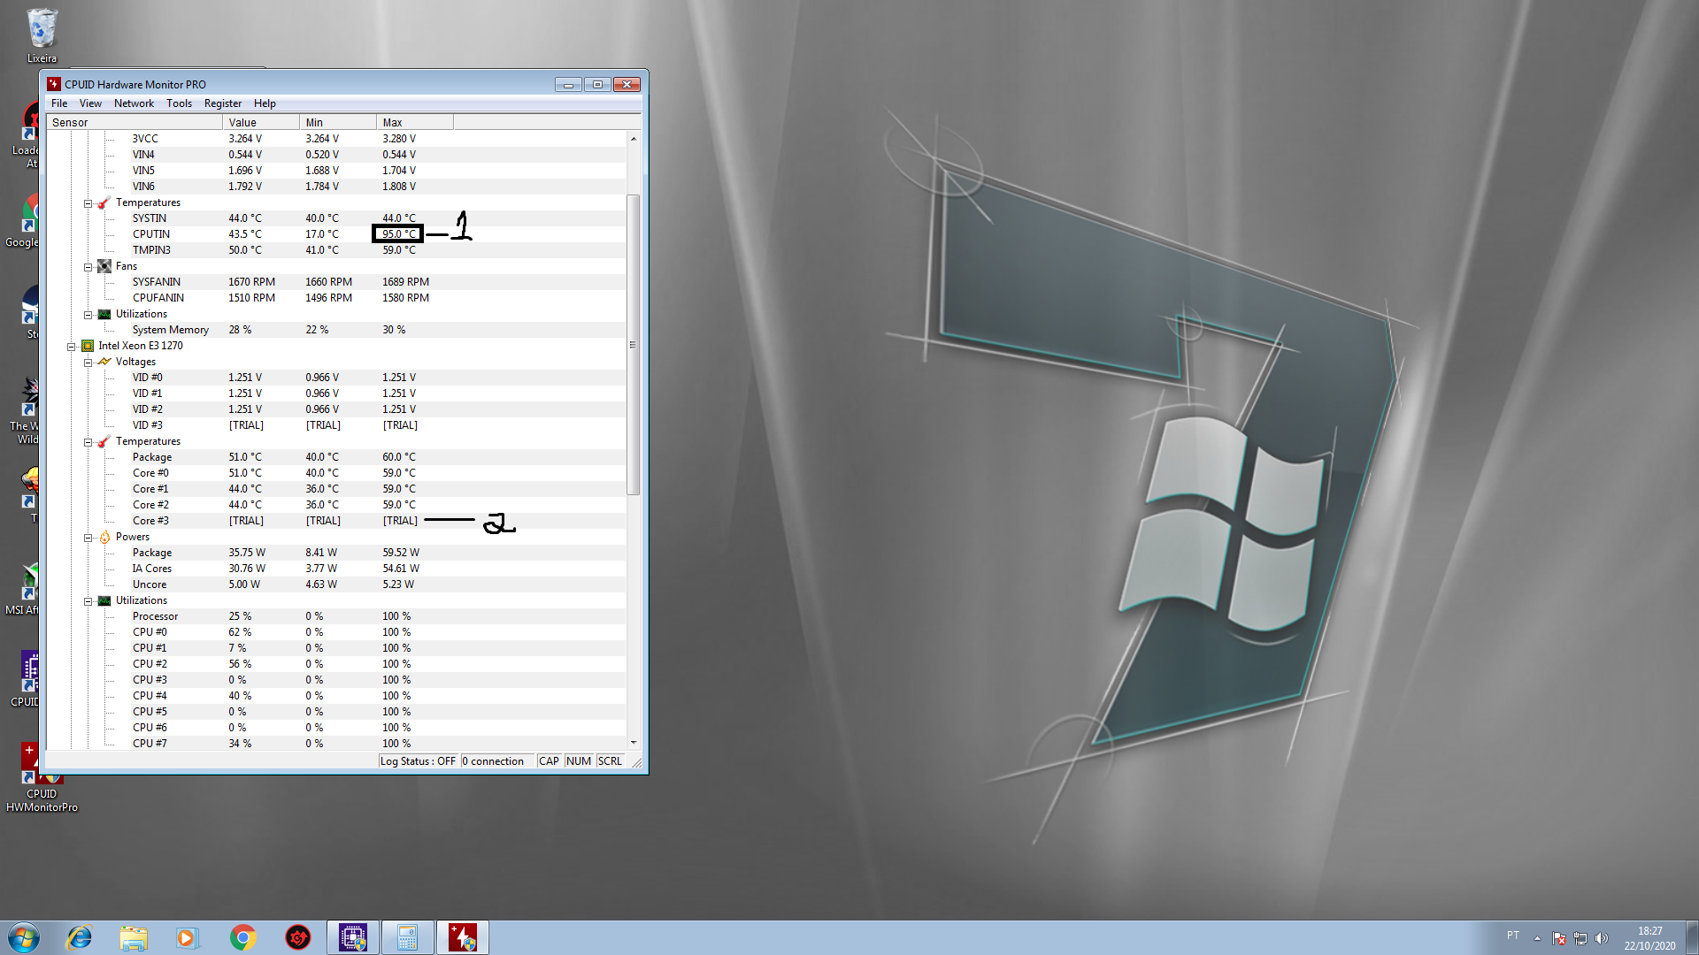Image resolution: width=1699 pixels, height=955 pixels.
Task: Click the HWMonitor PRO title bar icon
Action: [x=54, y=84]
